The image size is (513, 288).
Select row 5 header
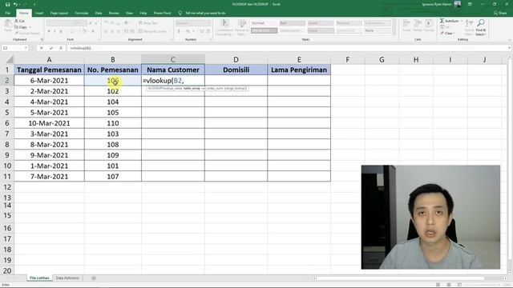click(7, 113)
